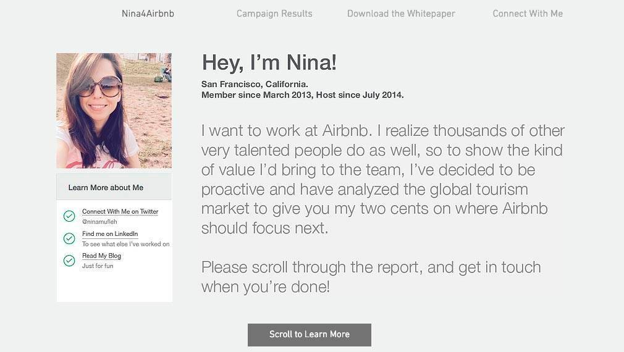This screenshot has width=624, height=352.
Task: Click the "Please scroll through the report" paragraph
Action: tap(371, 277)
